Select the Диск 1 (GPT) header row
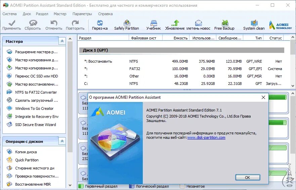Viewport: 296px width, 190px height. 182,50
